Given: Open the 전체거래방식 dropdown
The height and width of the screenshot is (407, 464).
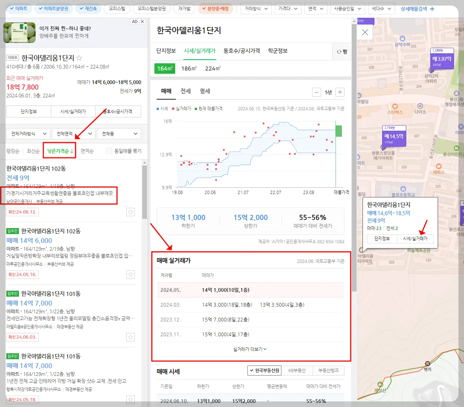Looking at the screenshot, I should coord(28,133).
